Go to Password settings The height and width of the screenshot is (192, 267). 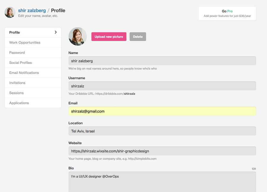pyautogui.click(x=17, y=53)
